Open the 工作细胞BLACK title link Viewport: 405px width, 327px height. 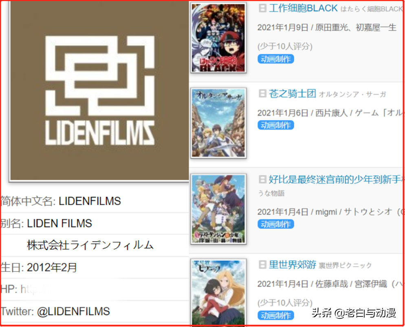click(x=303, y=8)
